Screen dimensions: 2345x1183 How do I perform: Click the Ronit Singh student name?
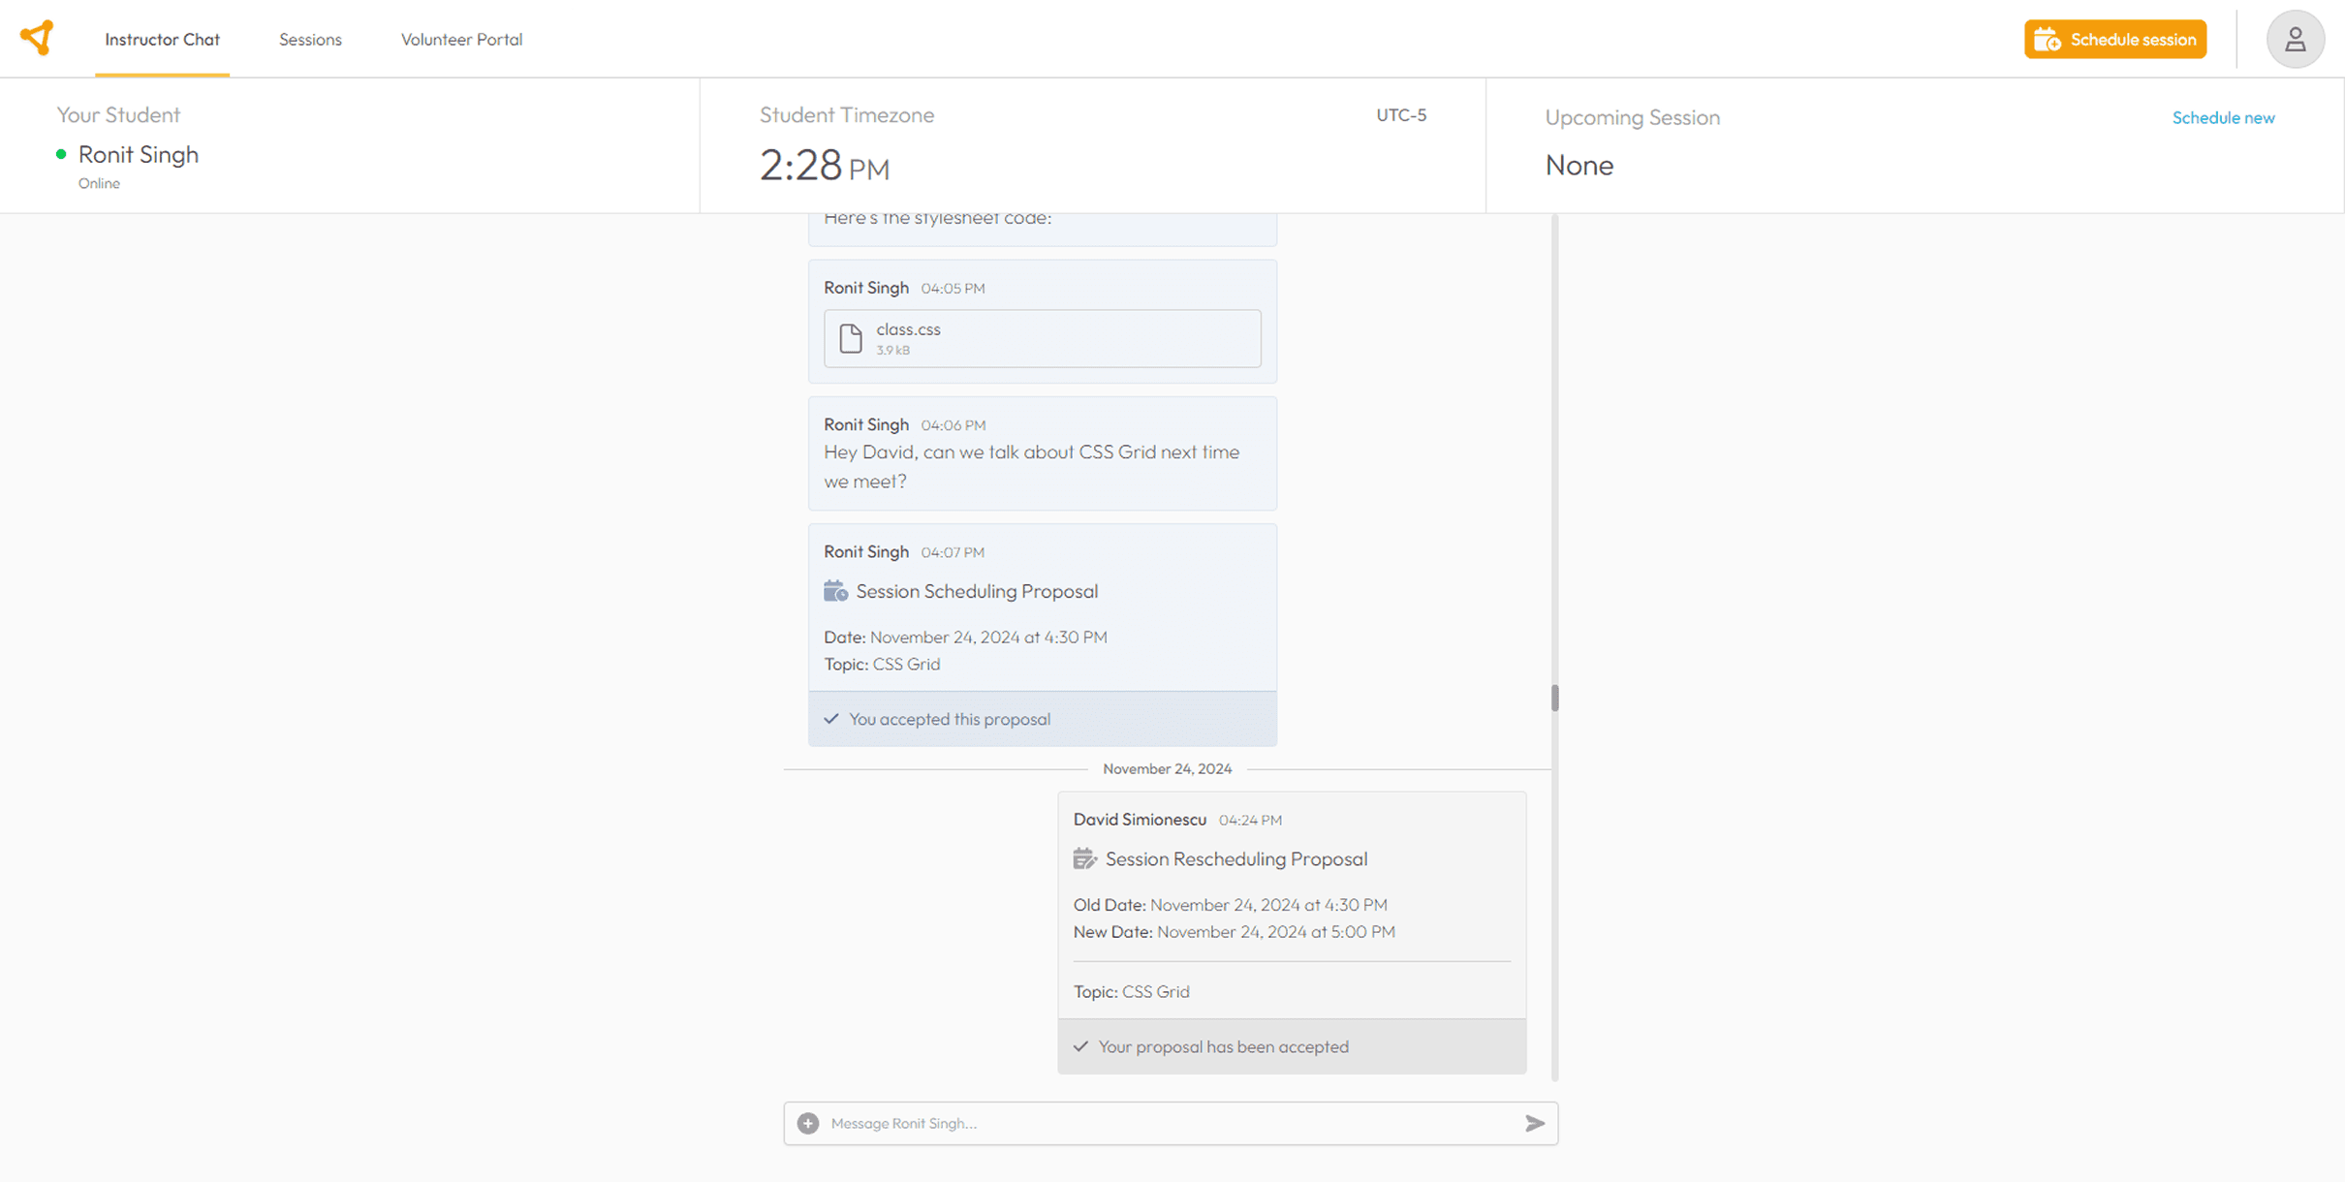coord(138,154)
